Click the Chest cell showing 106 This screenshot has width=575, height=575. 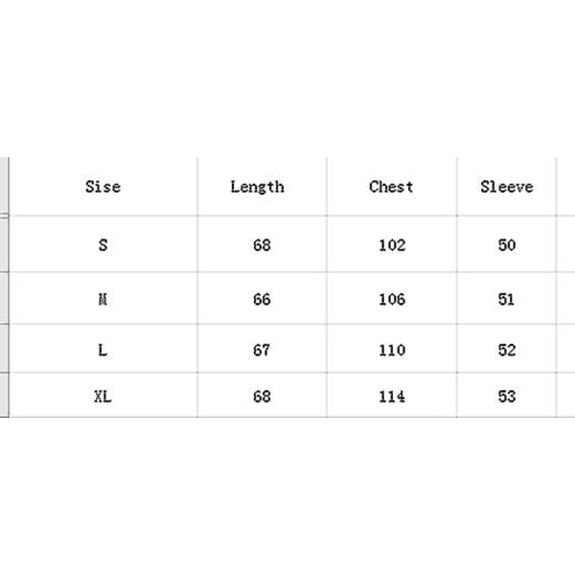(392, 299)
